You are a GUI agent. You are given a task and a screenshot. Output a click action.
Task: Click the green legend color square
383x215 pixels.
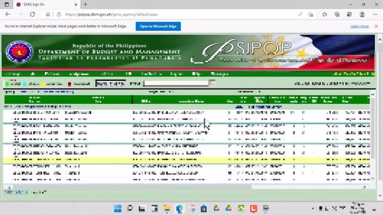(7, 84)
